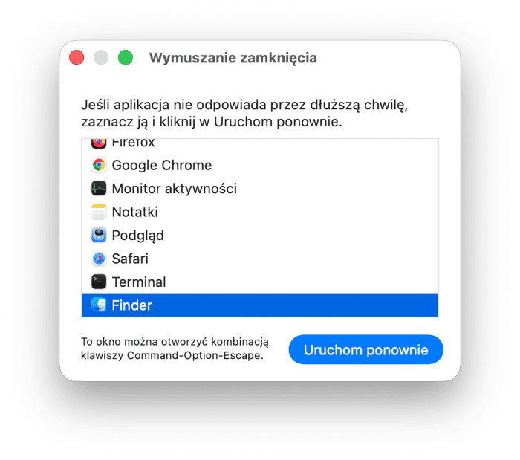520x460 pixels.
Task: Choose the Monitor aktywności text entry
Action: [x=174, y=189]
